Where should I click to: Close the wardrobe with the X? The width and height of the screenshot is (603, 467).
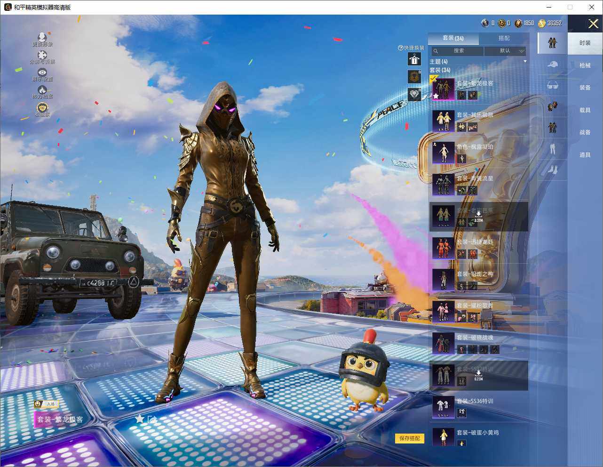point(593,24)
